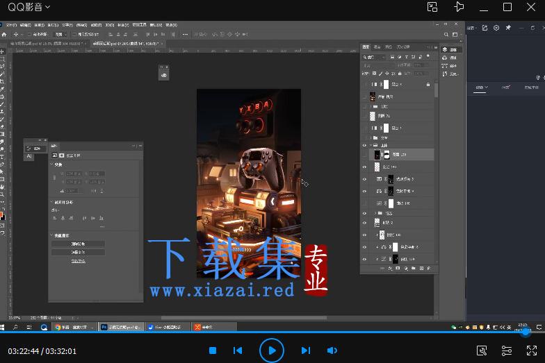Skip to the next video
The width and height of the screenshot is (545, 363).
[x=306, y=351]
